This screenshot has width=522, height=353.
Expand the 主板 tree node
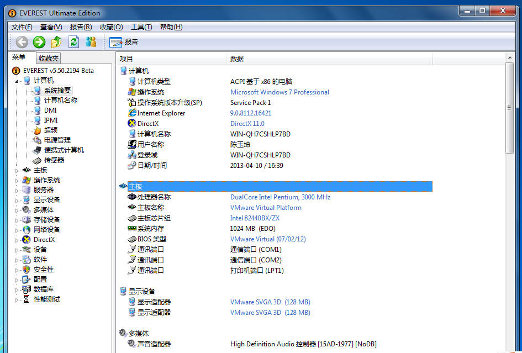coord(17,170)
